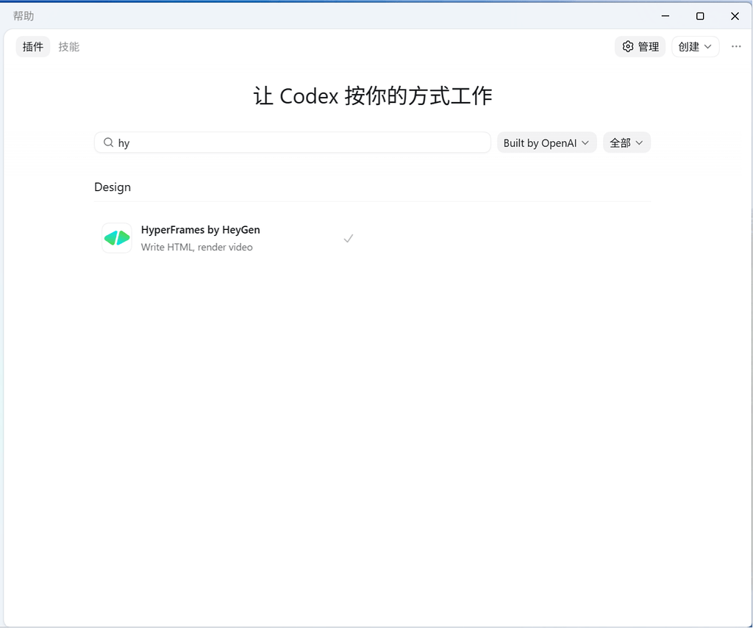Click the installed checkmark for HyperFrames
The image size is (753, 628).
pos(348,238)
